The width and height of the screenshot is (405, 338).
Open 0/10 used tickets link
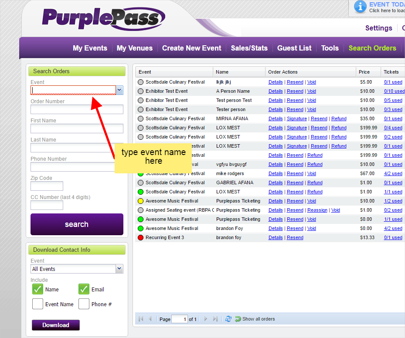coord(394,91)
